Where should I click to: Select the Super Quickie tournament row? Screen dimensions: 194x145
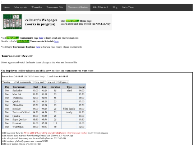click(x=45, y=120)
